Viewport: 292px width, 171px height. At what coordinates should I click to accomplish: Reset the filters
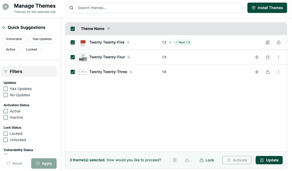pyautogui.click(x=14, y=164)
